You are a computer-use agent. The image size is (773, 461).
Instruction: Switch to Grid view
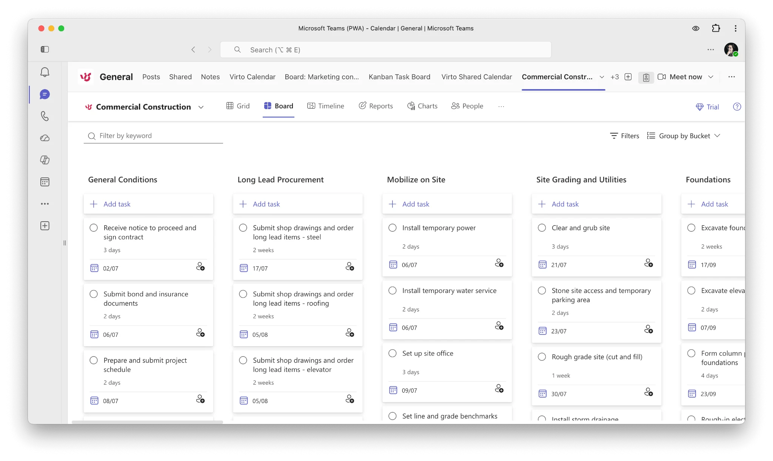pos(238,106)
